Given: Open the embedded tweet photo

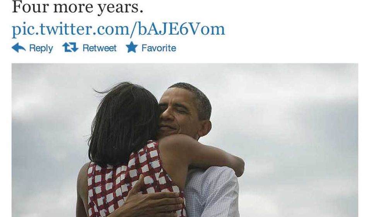Looking at the screenshot, I should [185, 140].
